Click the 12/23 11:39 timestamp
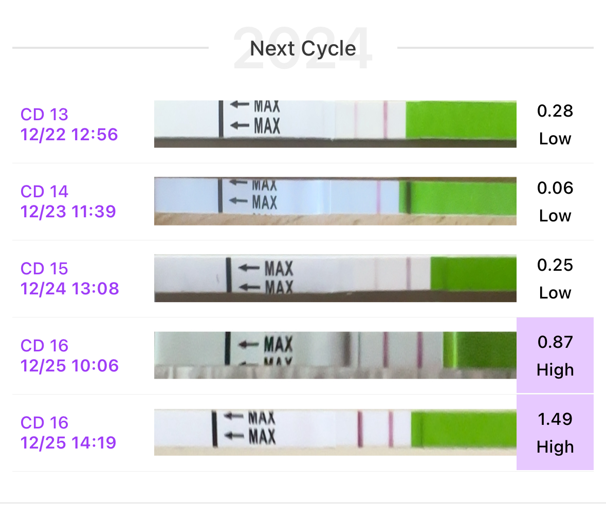The height and width of the screenshot is (523, 606). click(68, 212)
